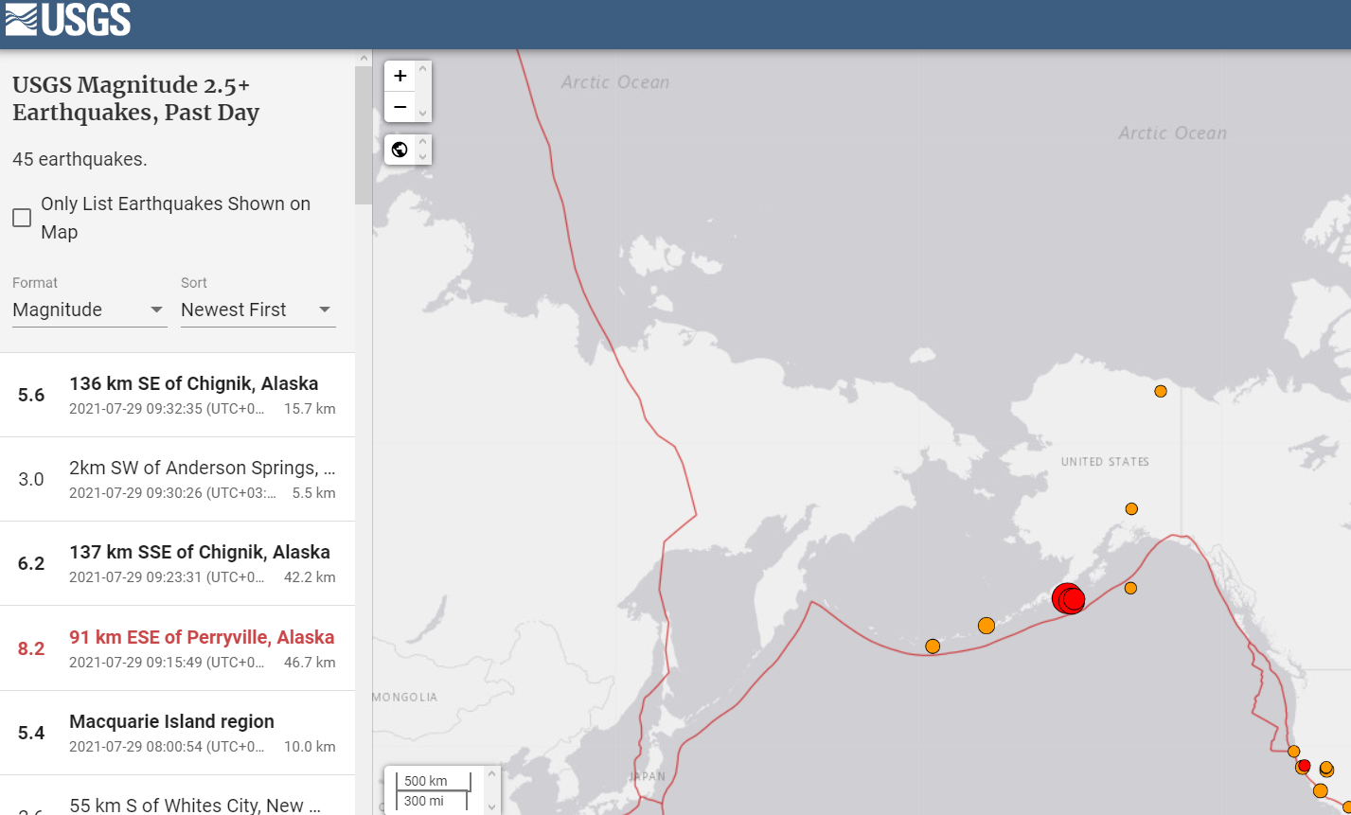Click the large red Perryville earthquake marker

click(1067, 598)
